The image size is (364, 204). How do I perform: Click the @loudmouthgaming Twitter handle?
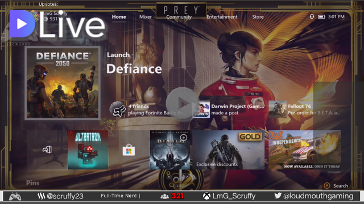(318, 196)
